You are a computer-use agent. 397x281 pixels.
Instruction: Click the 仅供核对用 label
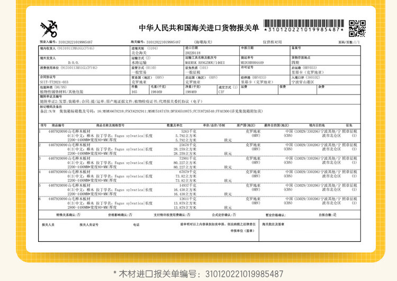(272, 42)
